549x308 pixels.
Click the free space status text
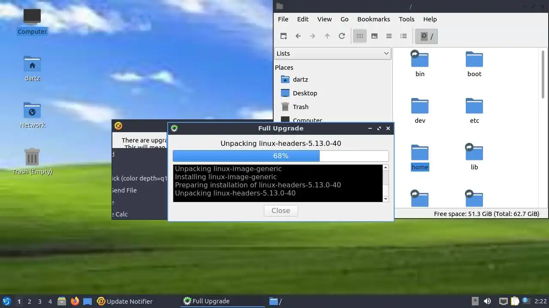(x=486, y=214)
